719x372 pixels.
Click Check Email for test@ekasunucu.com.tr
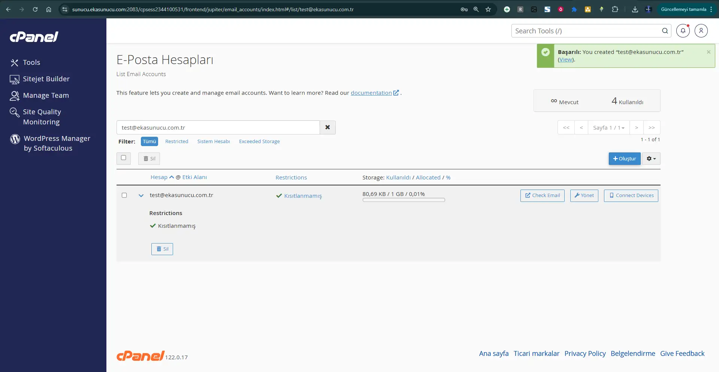click(542, 196)
